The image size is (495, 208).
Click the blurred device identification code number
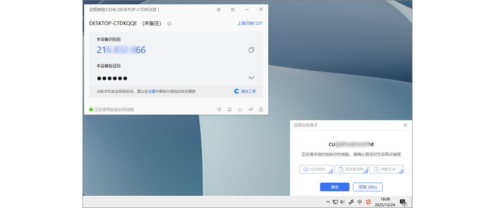point(121,50)
